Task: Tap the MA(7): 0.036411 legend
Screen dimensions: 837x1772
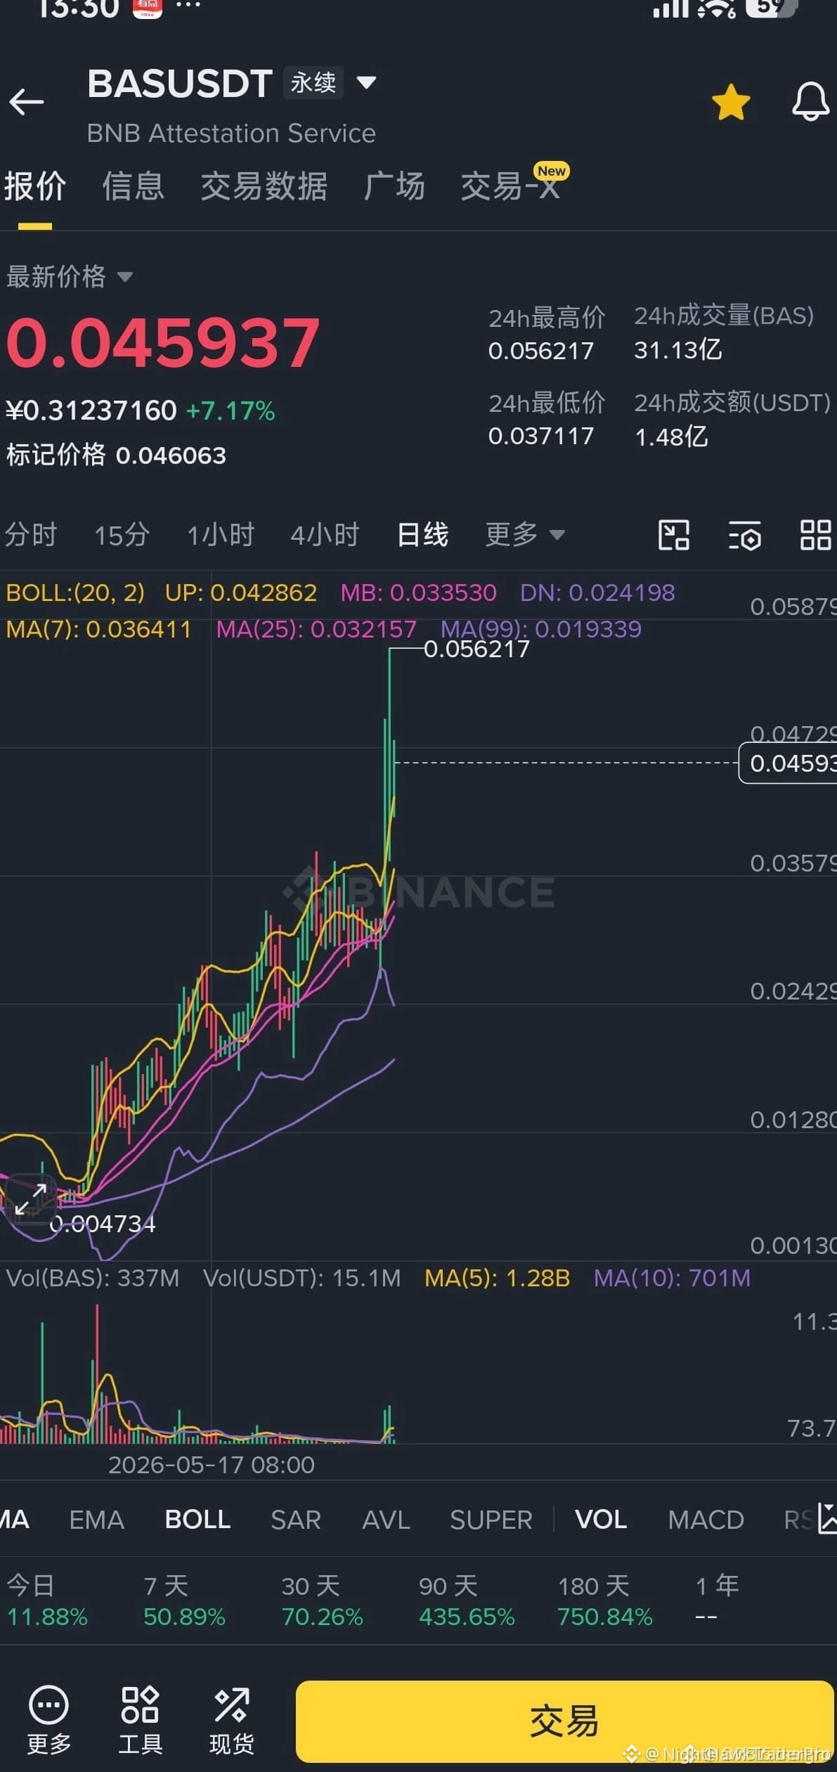Action: pyautogui.click(x=98, y=628)
